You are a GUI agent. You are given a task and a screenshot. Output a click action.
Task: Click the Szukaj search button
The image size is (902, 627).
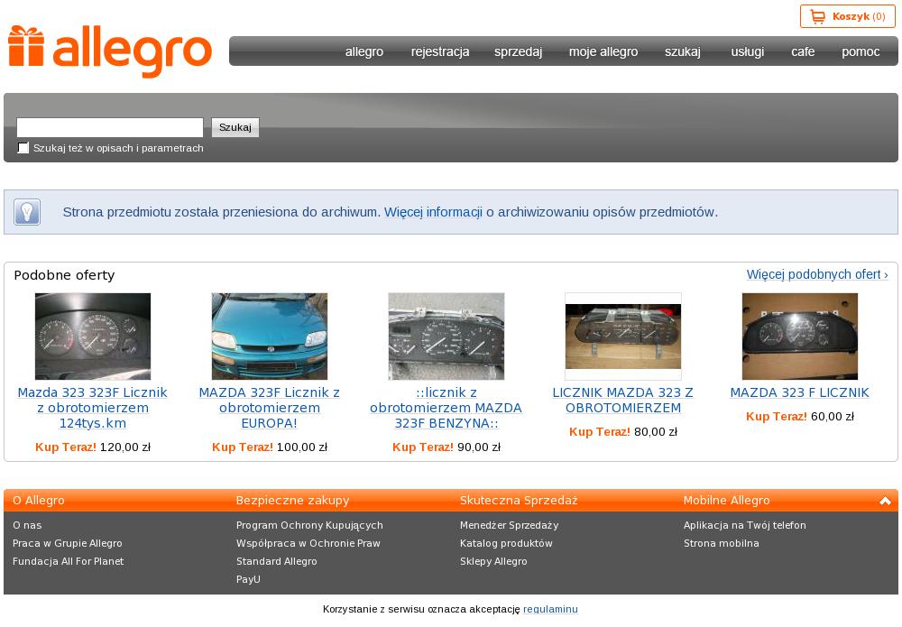tap(235, 127)
